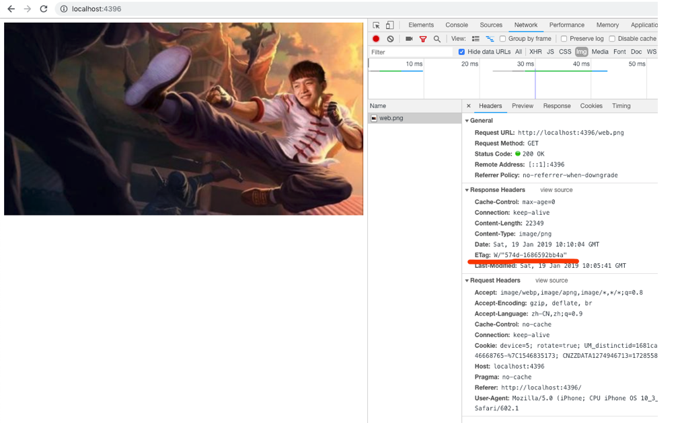Click the 30 ms timeline overview marker
This screenshot has width=686, height=423.
525,64
